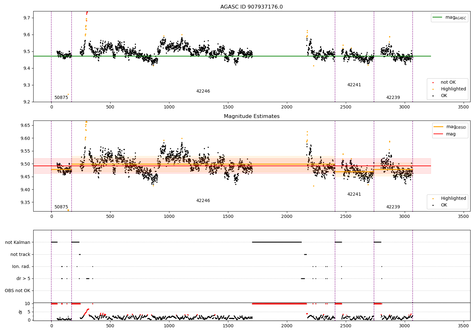Click the 'OBS not OK' row label

coord(17,291)
